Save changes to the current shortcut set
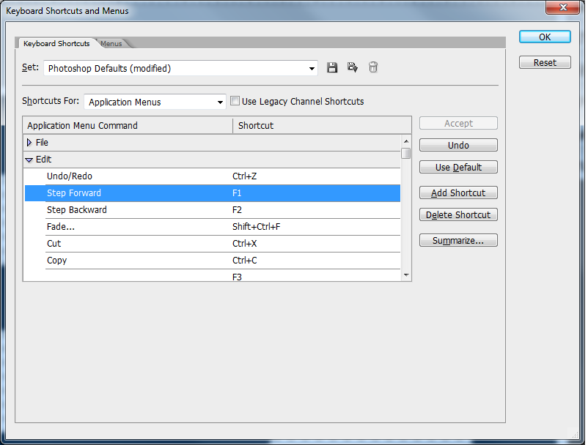 [x=332, y=68]
